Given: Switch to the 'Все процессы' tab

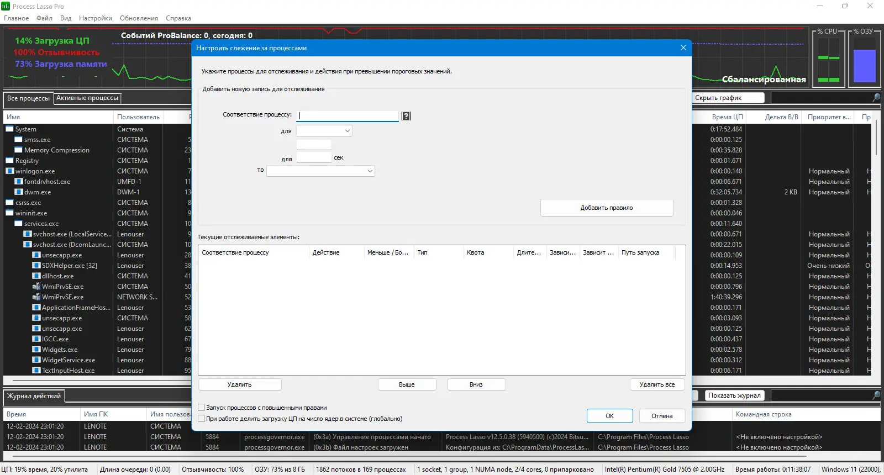Looking at the screenshot, I should pos(28,98).
